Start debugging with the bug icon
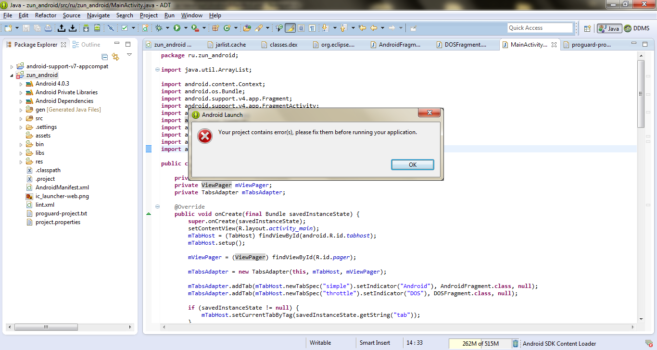This screenshot has width=657, height=350. click(159, 28)
